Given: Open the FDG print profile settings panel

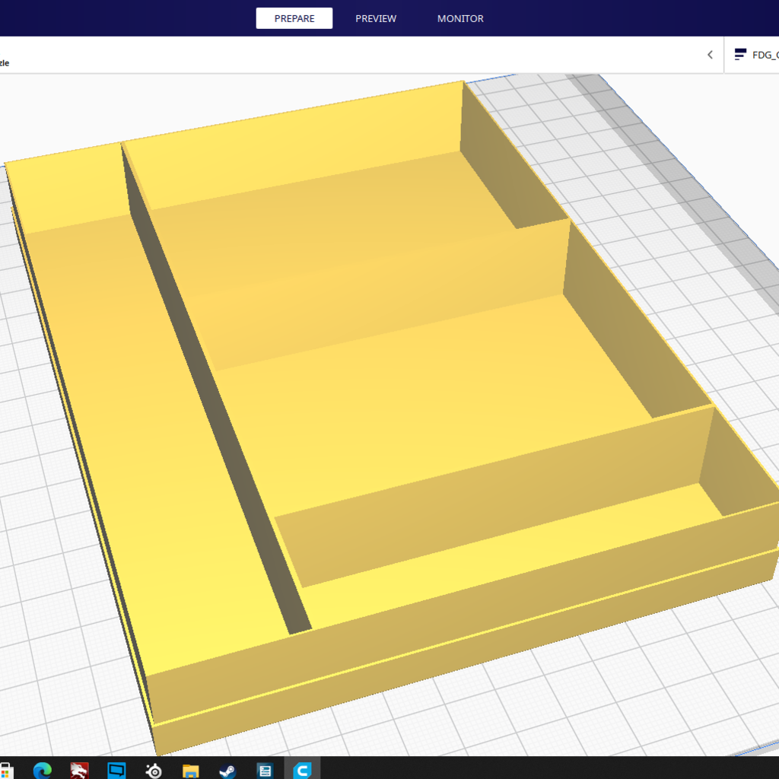Looking at the screenshot, I should (x=752, y=55).
